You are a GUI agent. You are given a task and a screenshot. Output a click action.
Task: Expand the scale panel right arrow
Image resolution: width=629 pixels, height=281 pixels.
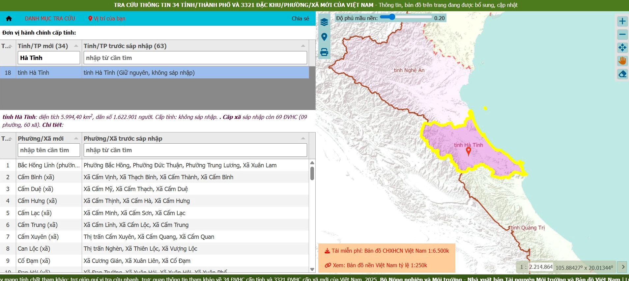(623, 267)
